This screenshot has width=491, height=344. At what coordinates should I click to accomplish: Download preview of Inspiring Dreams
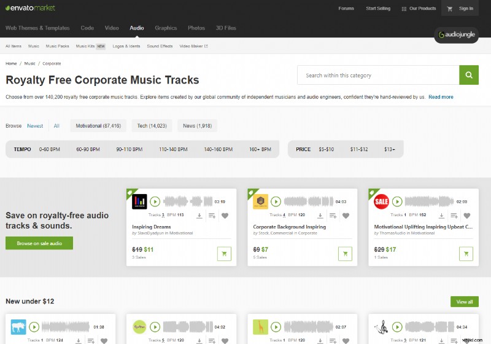[x=199, y=216]
